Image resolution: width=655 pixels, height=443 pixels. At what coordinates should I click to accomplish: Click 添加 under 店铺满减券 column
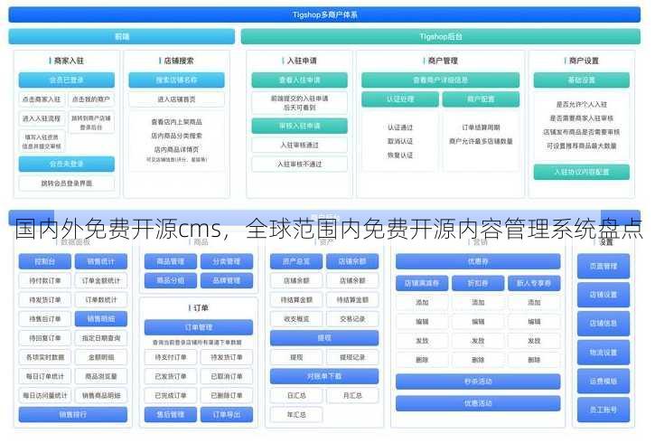coord(422,303)
